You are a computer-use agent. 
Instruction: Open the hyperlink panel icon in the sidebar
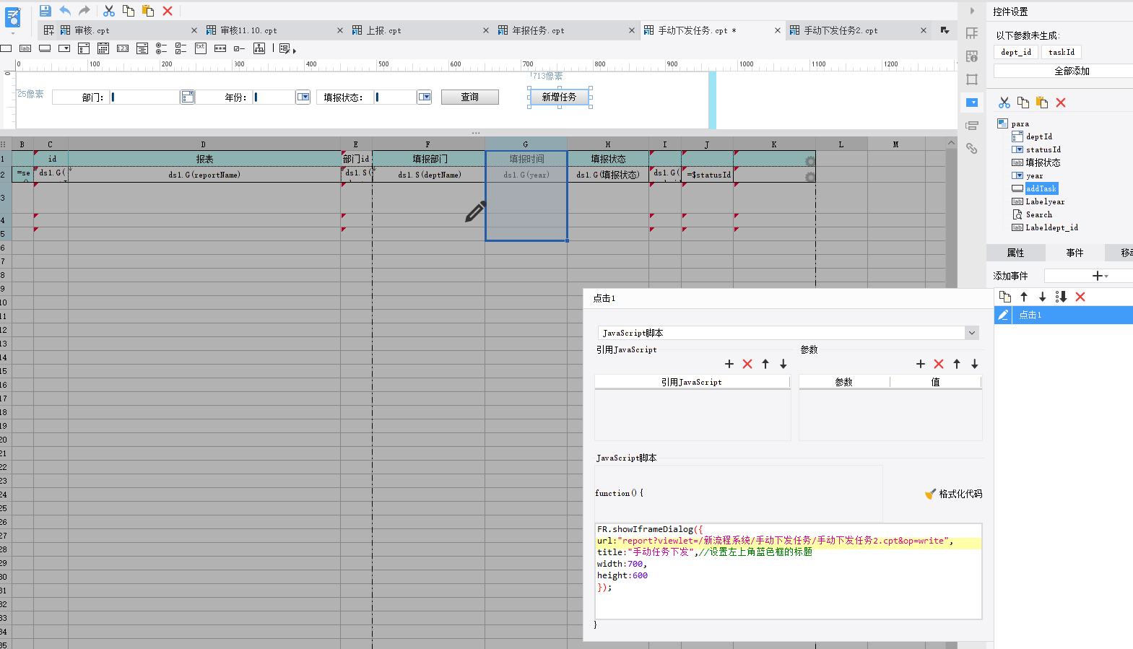coord(972,149)
